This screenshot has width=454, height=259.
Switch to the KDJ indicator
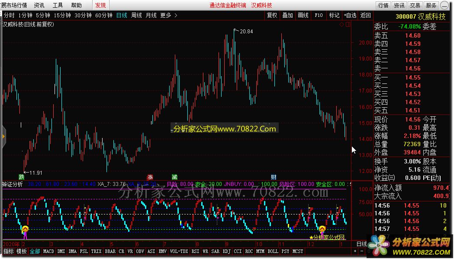(226, 251)
